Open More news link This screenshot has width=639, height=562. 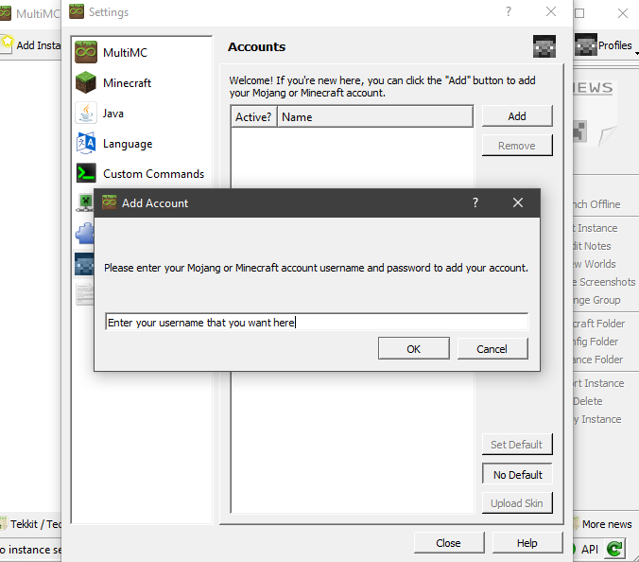(x=606, y=524)
